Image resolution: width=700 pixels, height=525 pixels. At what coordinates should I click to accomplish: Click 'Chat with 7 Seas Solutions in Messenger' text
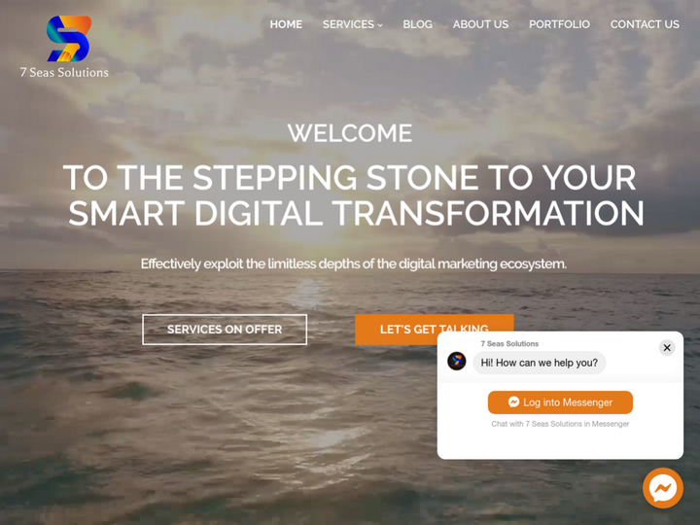click(560, 424)
